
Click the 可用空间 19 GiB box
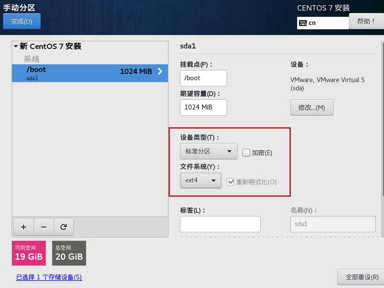(29, 253)
